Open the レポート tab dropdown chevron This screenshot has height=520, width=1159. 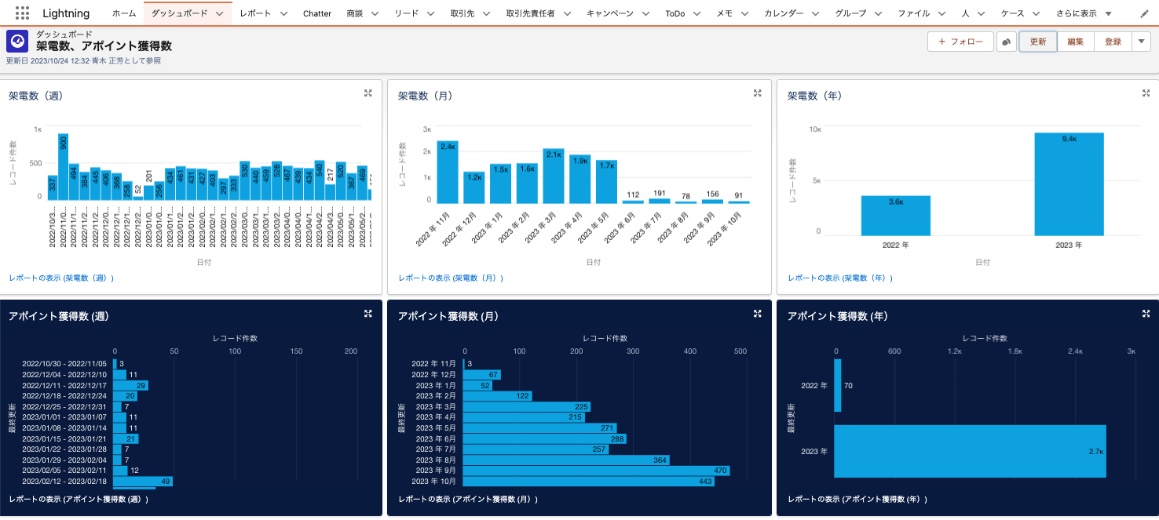point(283,14)
